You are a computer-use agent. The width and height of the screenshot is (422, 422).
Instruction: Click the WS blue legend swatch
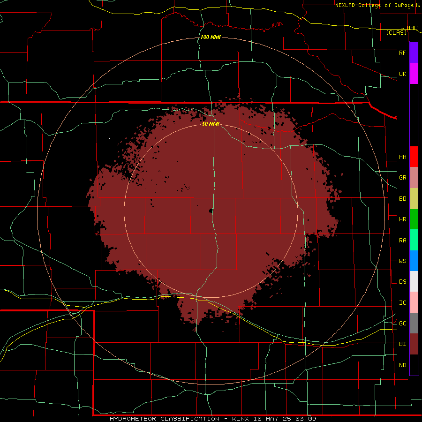pos(414,261)
